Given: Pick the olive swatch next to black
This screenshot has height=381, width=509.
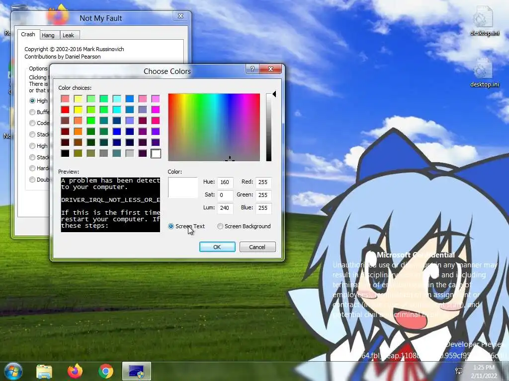Looking at the screenshot, I should [x=78, y=153].
